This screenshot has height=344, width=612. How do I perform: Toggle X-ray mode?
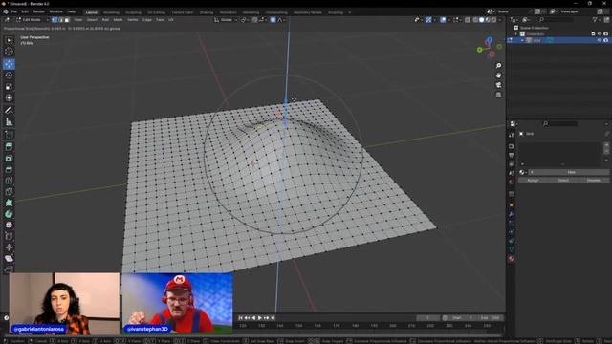coord(468,19)
